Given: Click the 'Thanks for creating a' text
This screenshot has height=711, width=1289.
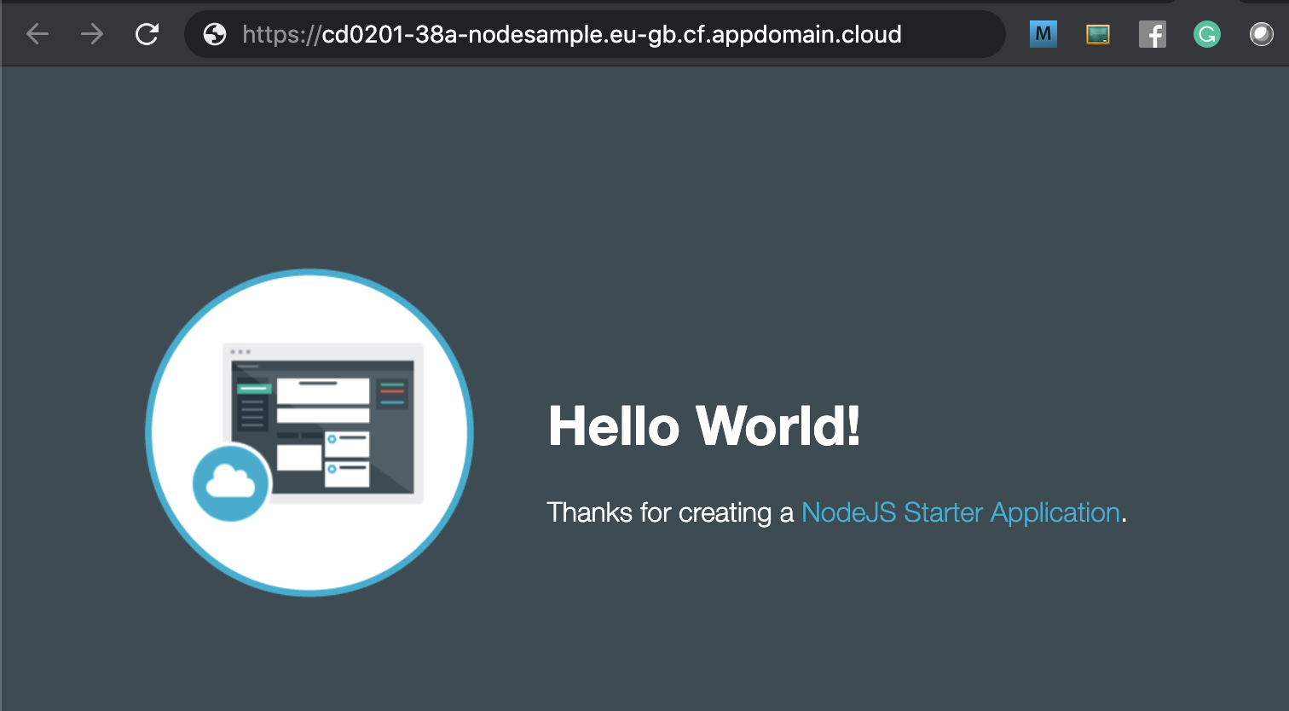Looking at the screenshot, I should click(670, 512).
